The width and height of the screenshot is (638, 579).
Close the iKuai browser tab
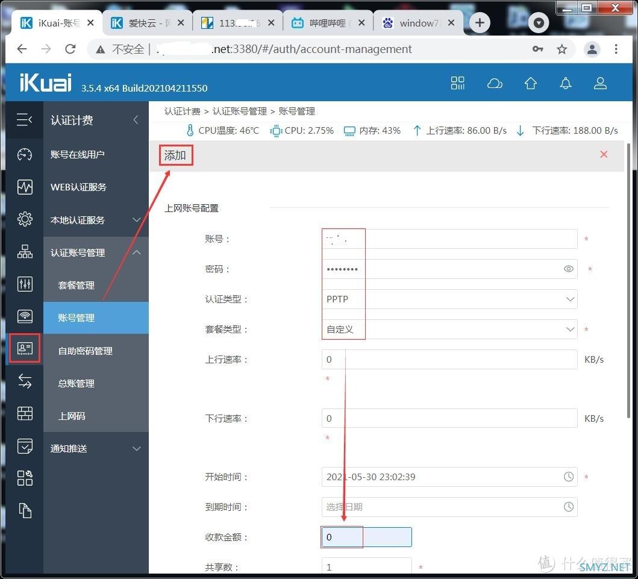point(91,23)
